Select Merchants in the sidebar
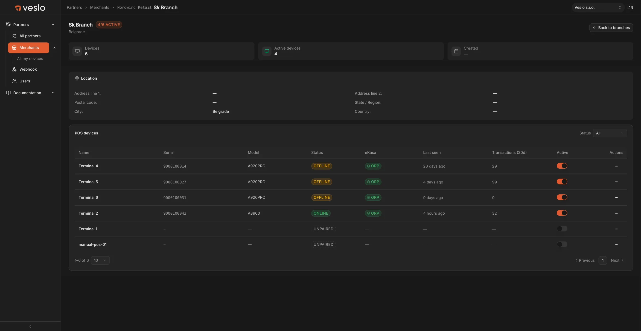Image resolution: width=641 pixels, height=331 pixels. (x=29, y=48)
